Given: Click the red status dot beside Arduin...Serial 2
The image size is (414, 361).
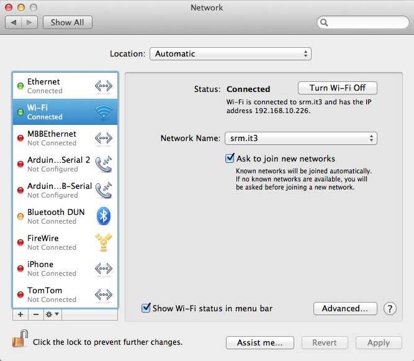Looking at the screenshot, I should pos(20,164).
